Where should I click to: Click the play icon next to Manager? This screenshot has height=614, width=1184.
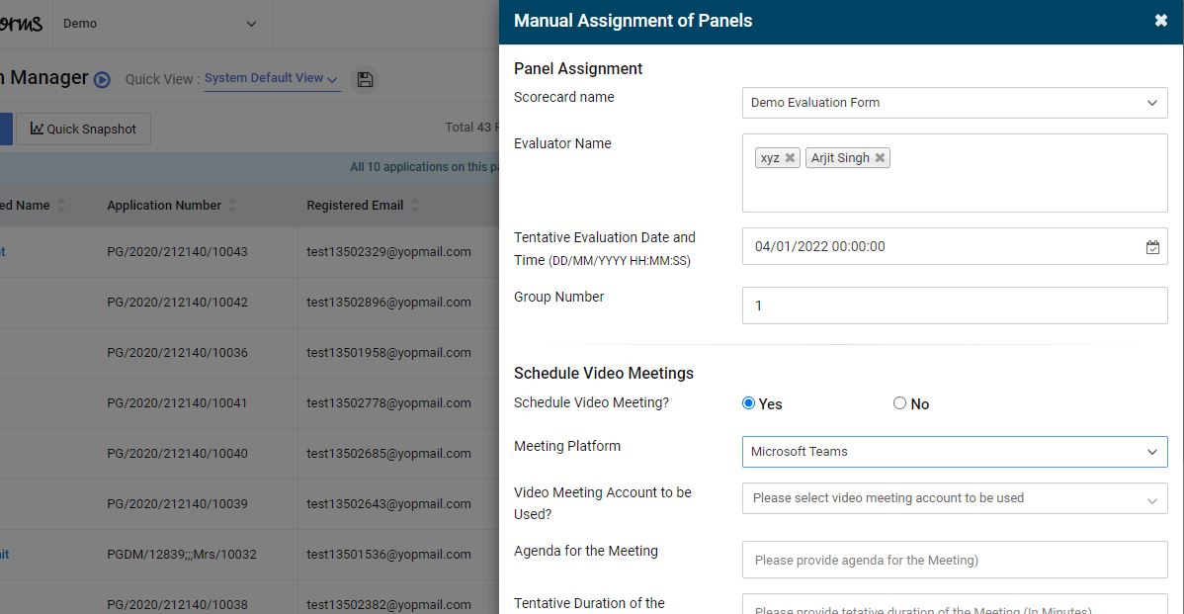[102, 79]
